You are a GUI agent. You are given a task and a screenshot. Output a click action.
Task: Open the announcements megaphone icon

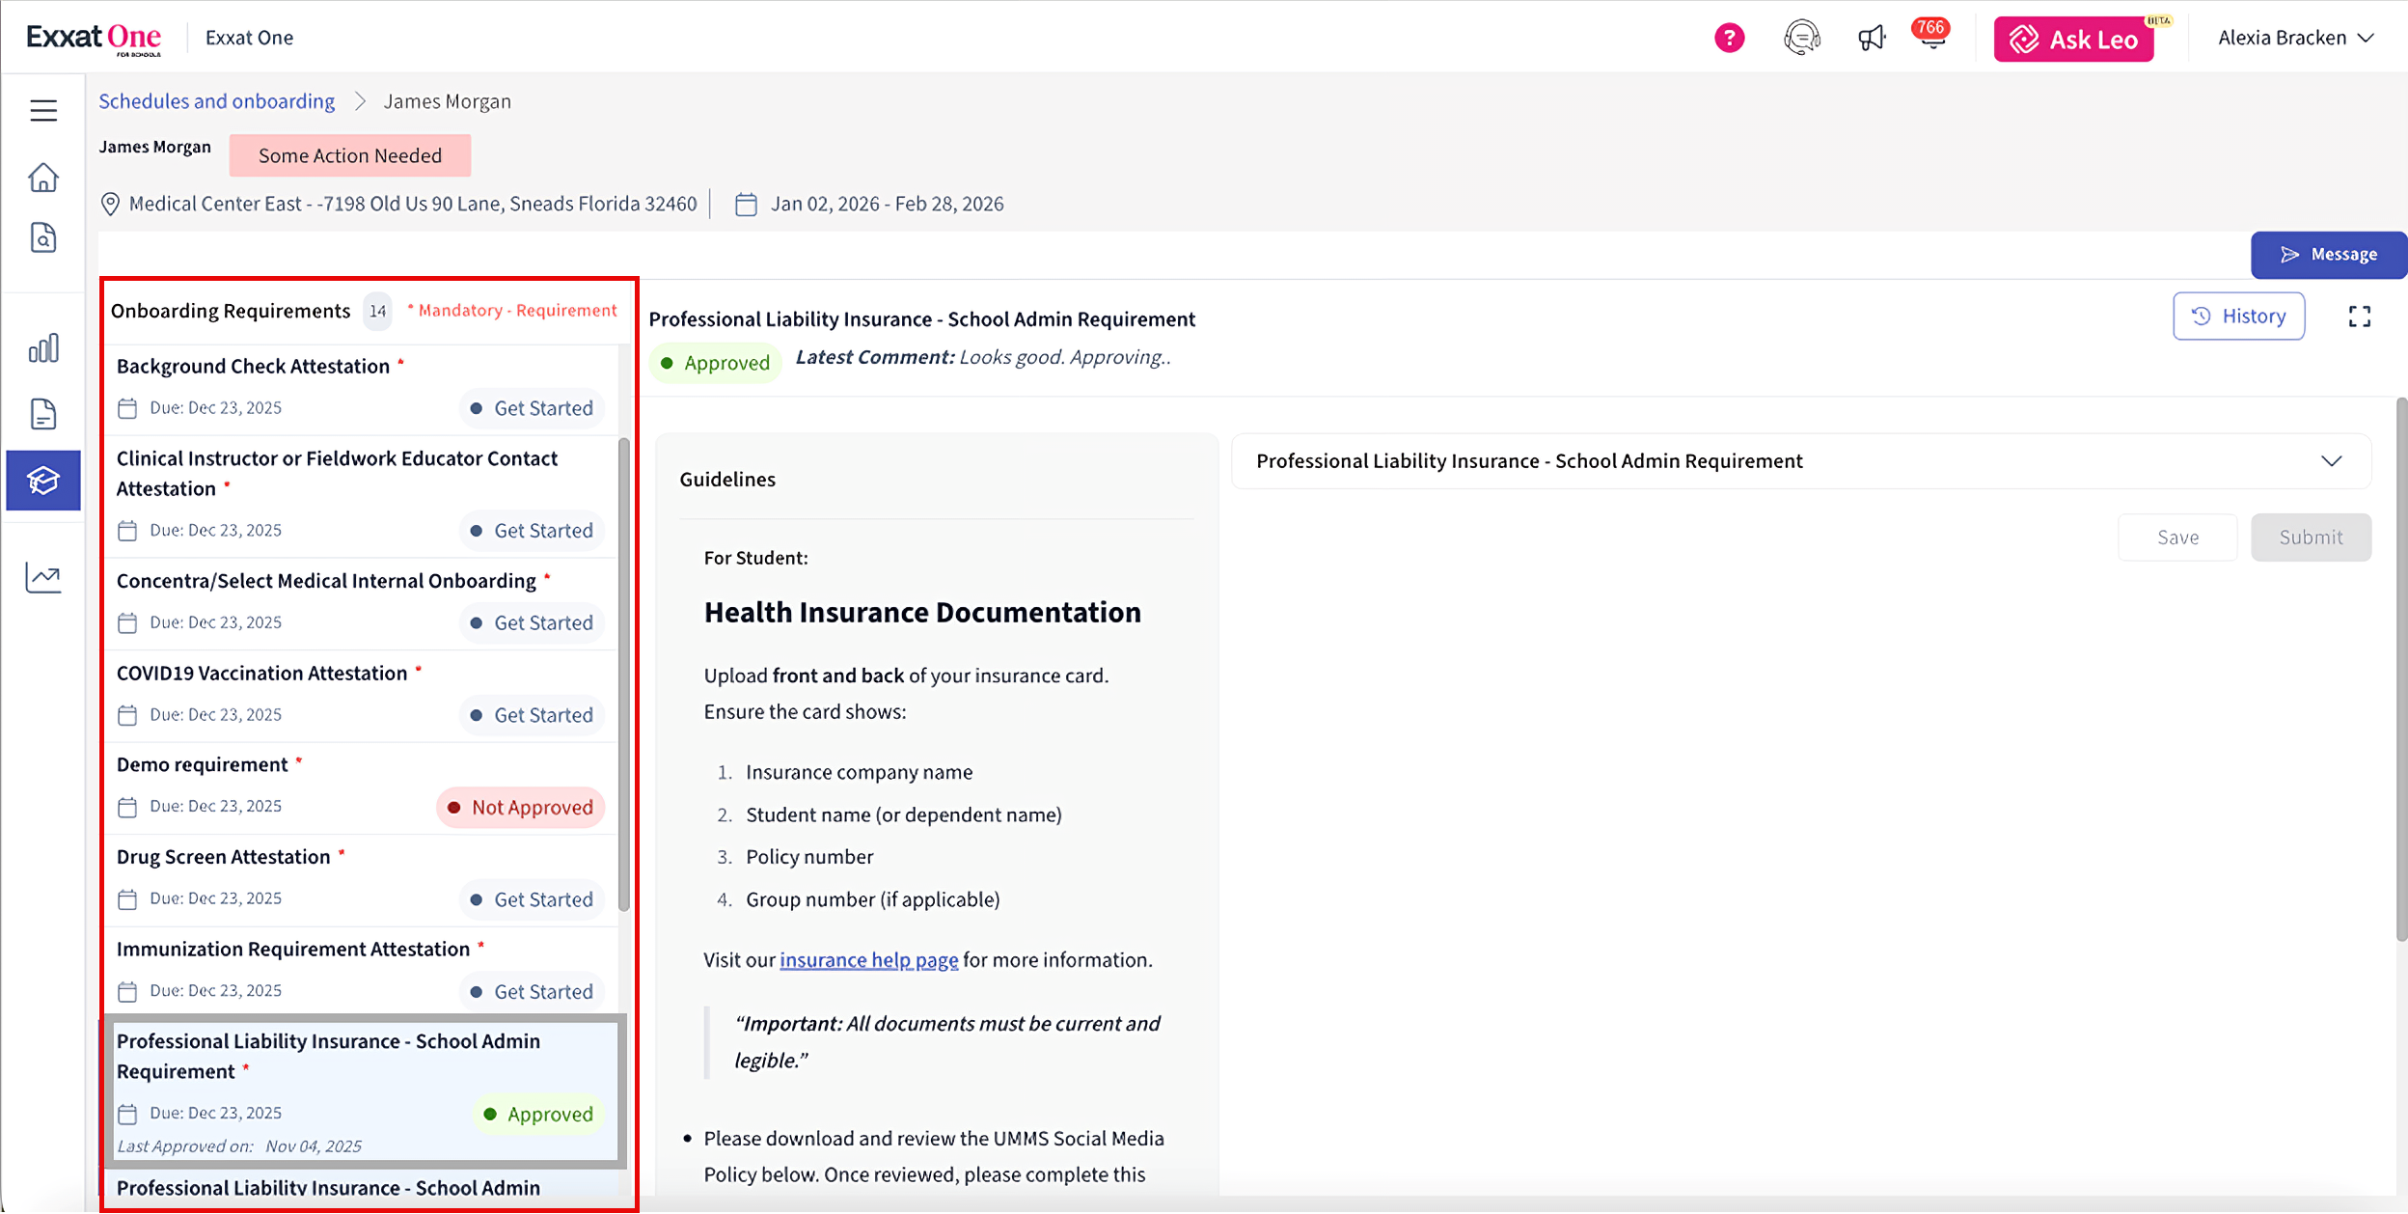(1871, 39)
